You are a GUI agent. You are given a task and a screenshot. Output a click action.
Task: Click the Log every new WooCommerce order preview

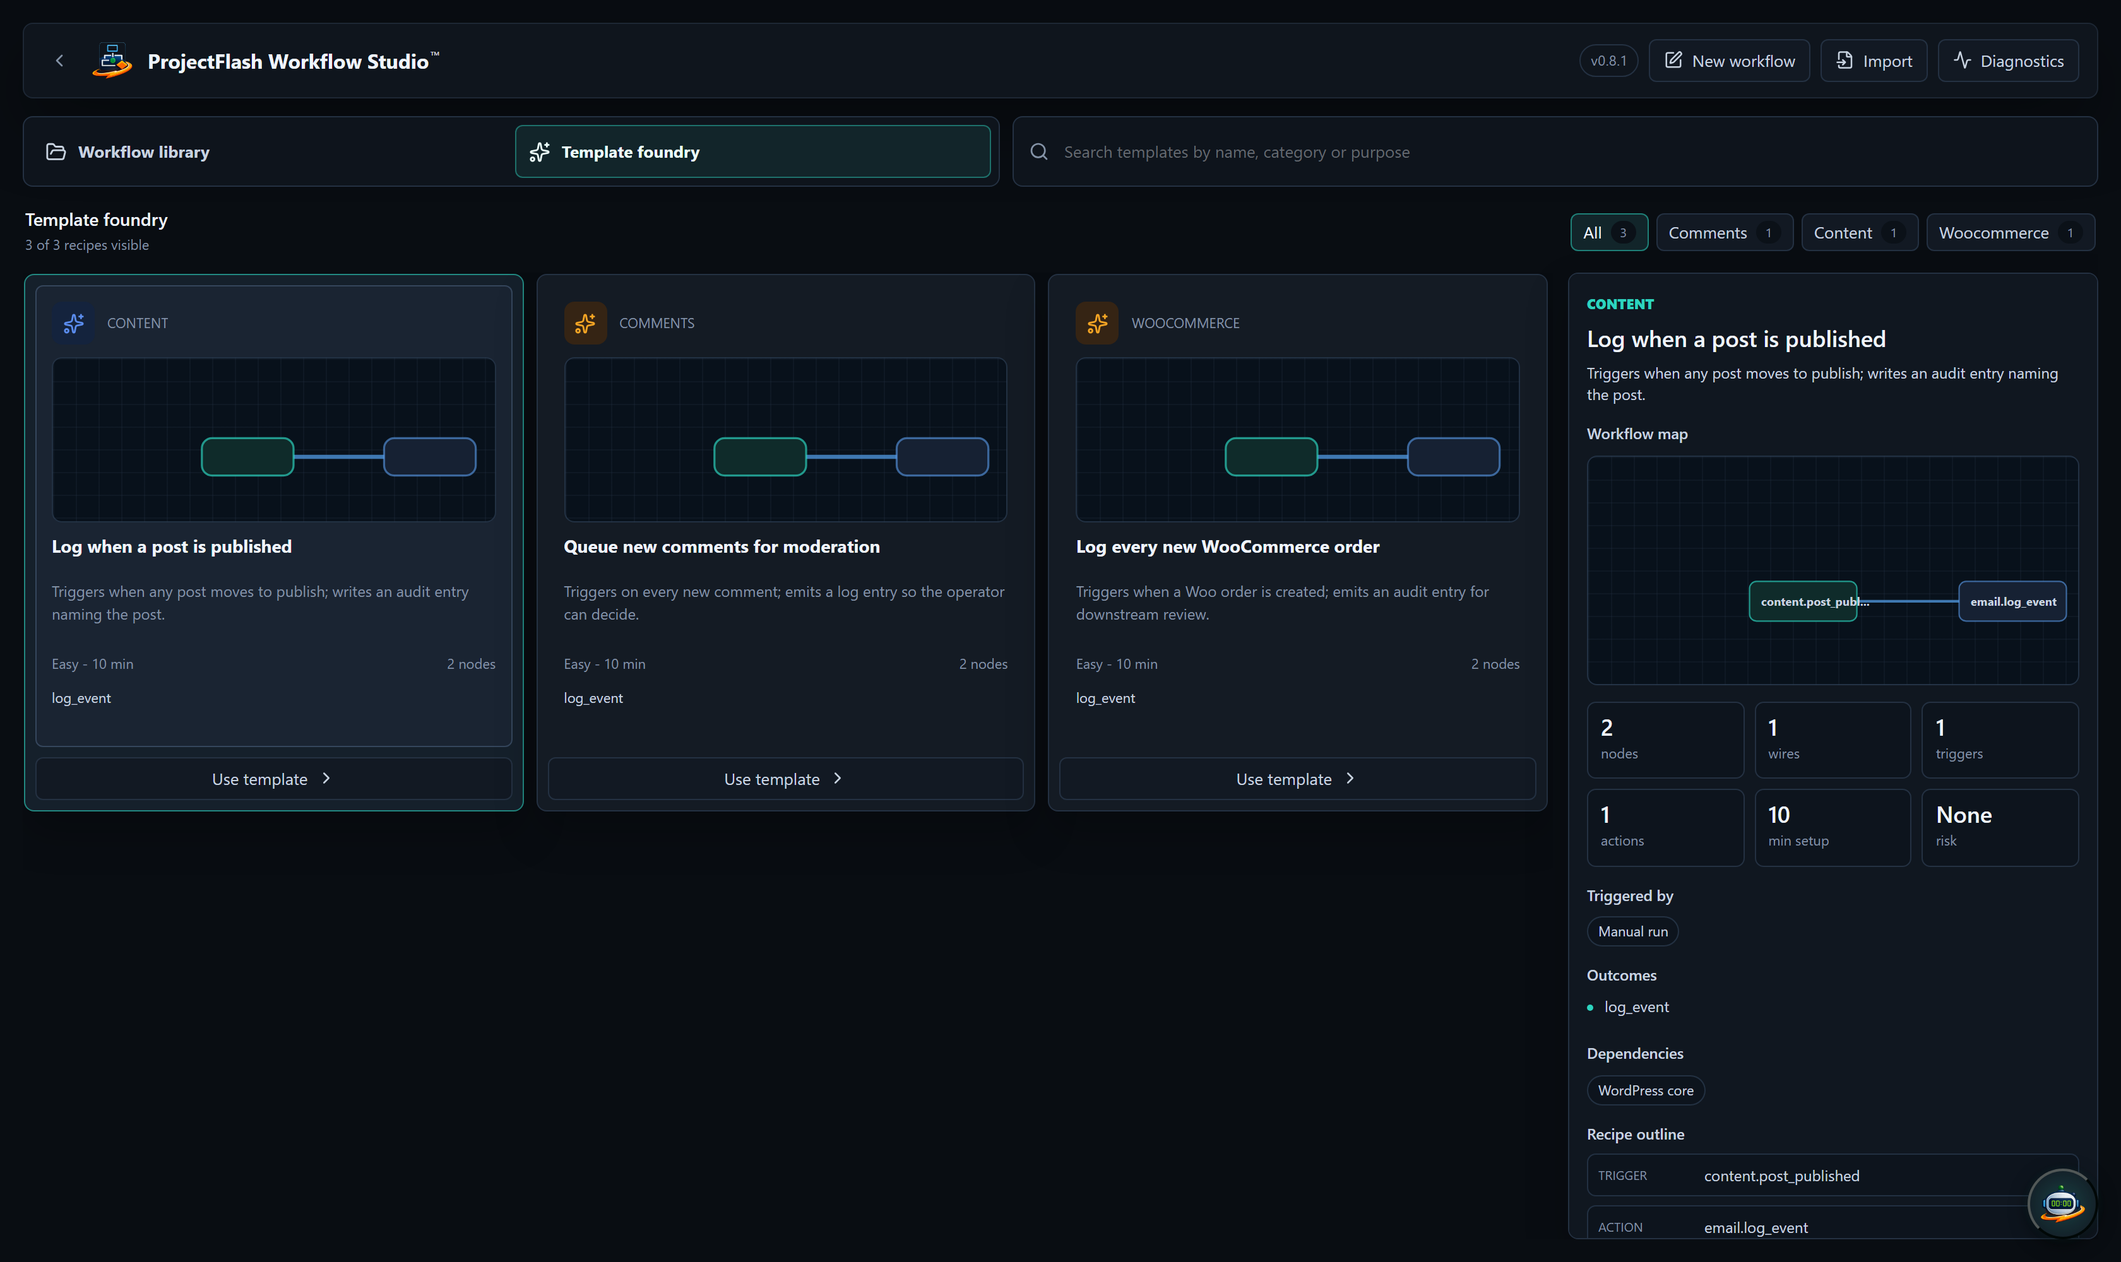(1297, 440)
